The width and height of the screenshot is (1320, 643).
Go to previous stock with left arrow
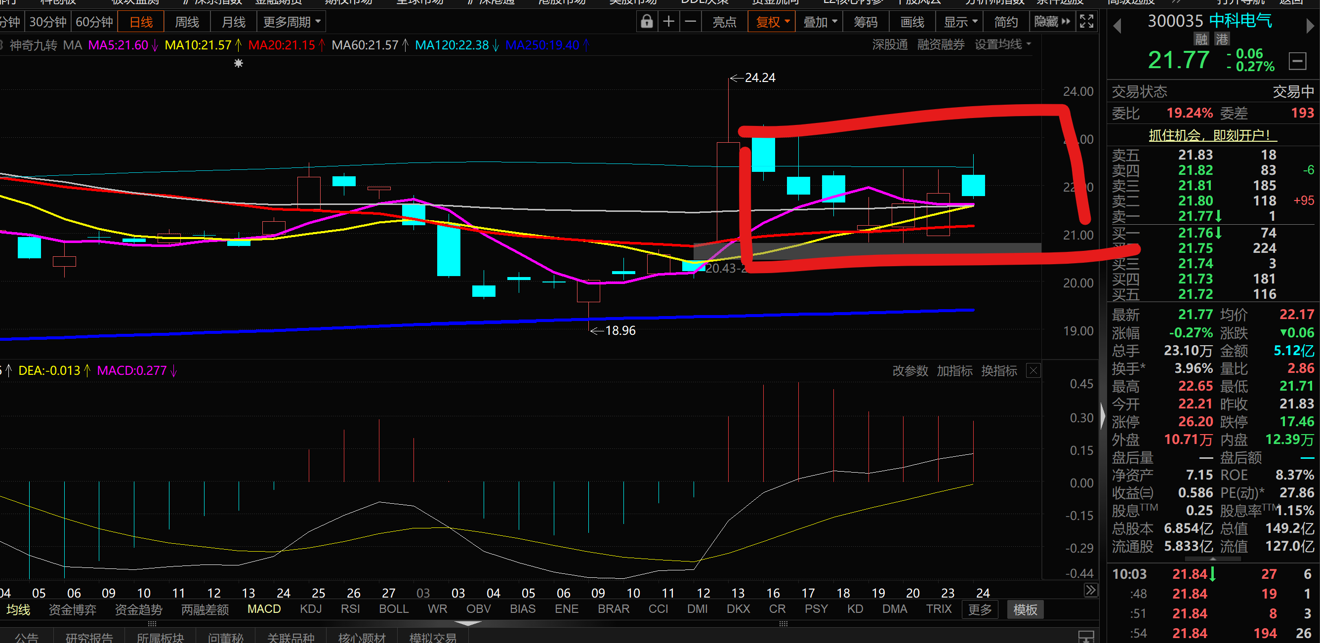[1117, 25]
